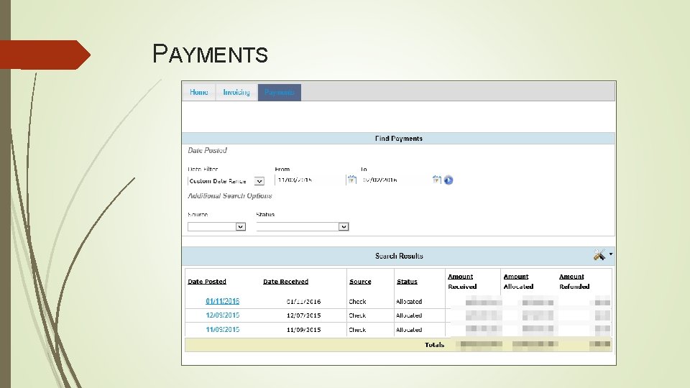
Task: Click the Find Payments header bar
Action: (398, 139)
